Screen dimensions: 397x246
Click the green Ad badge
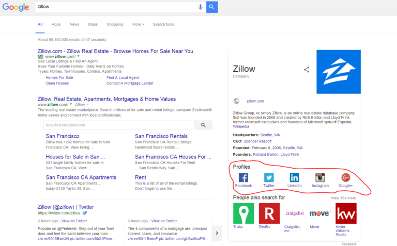tap(40, 57)
